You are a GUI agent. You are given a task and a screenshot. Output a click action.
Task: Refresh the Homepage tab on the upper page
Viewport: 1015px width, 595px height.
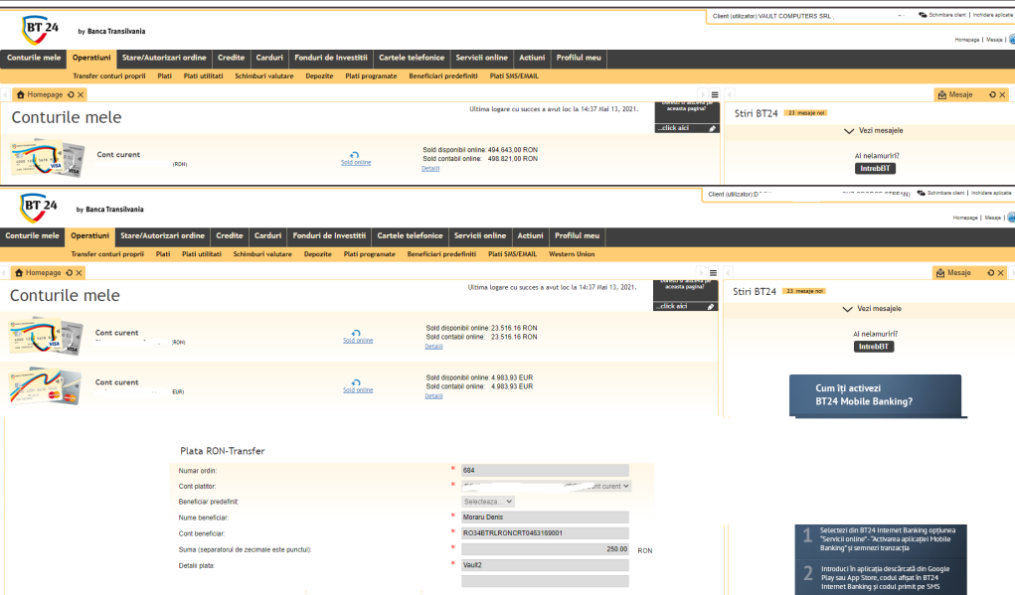(x=71, y=94)
